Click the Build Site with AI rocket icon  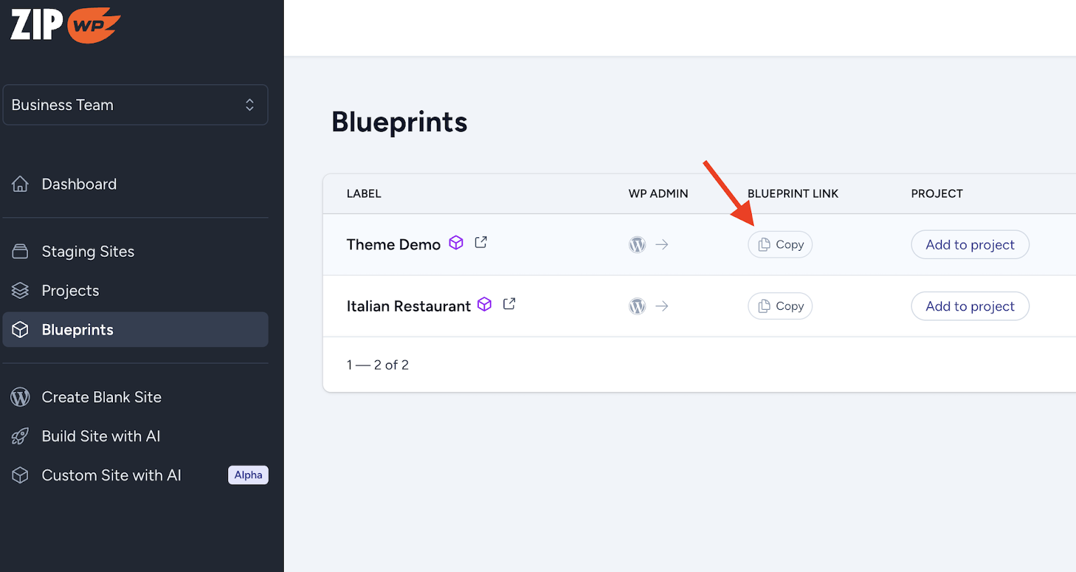tap(20, 436)
